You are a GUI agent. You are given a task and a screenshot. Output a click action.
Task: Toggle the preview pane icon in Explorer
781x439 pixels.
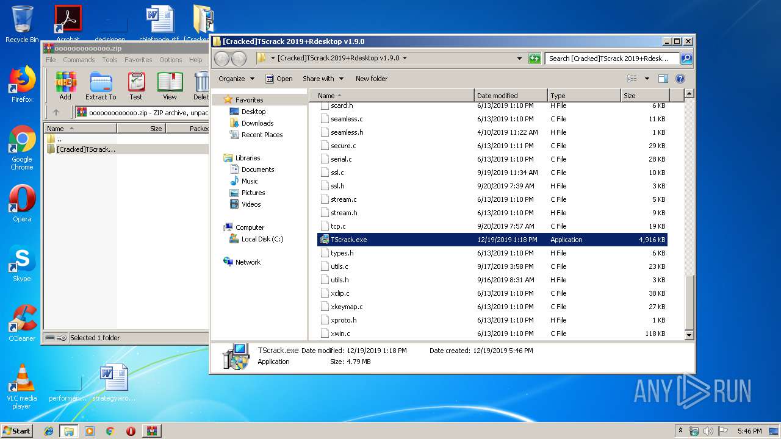pos(663,79)
